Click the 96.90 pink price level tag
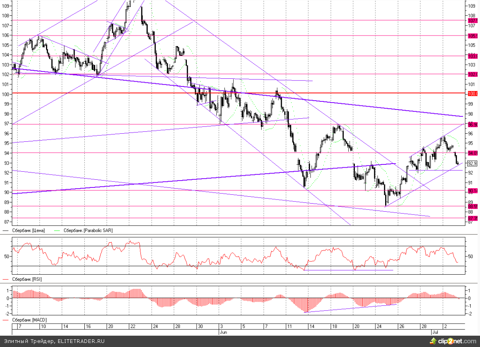Image resolution: width=480 pixels, height=347 pixels. click(x=473, y=124)
